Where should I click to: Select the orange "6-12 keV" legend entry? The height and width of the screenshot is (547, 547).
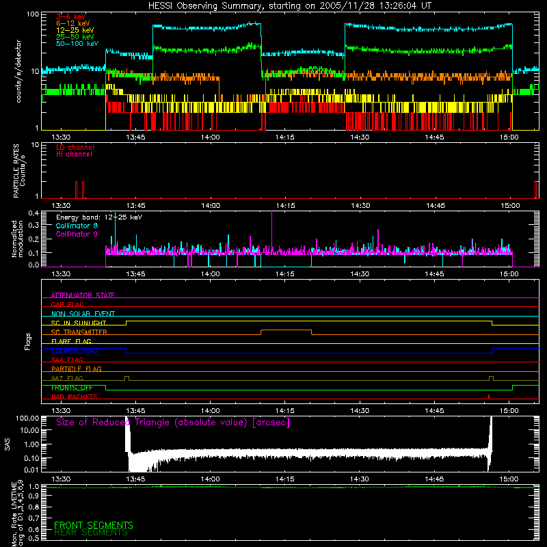73,23
